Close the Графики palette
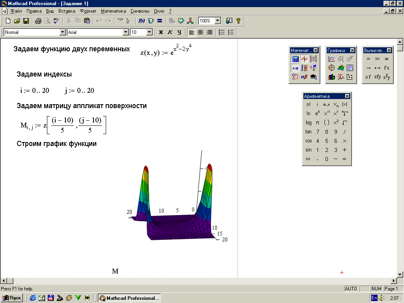Image resolution: width=404 pixels, height=303 pixels. (x=352, y=50)
